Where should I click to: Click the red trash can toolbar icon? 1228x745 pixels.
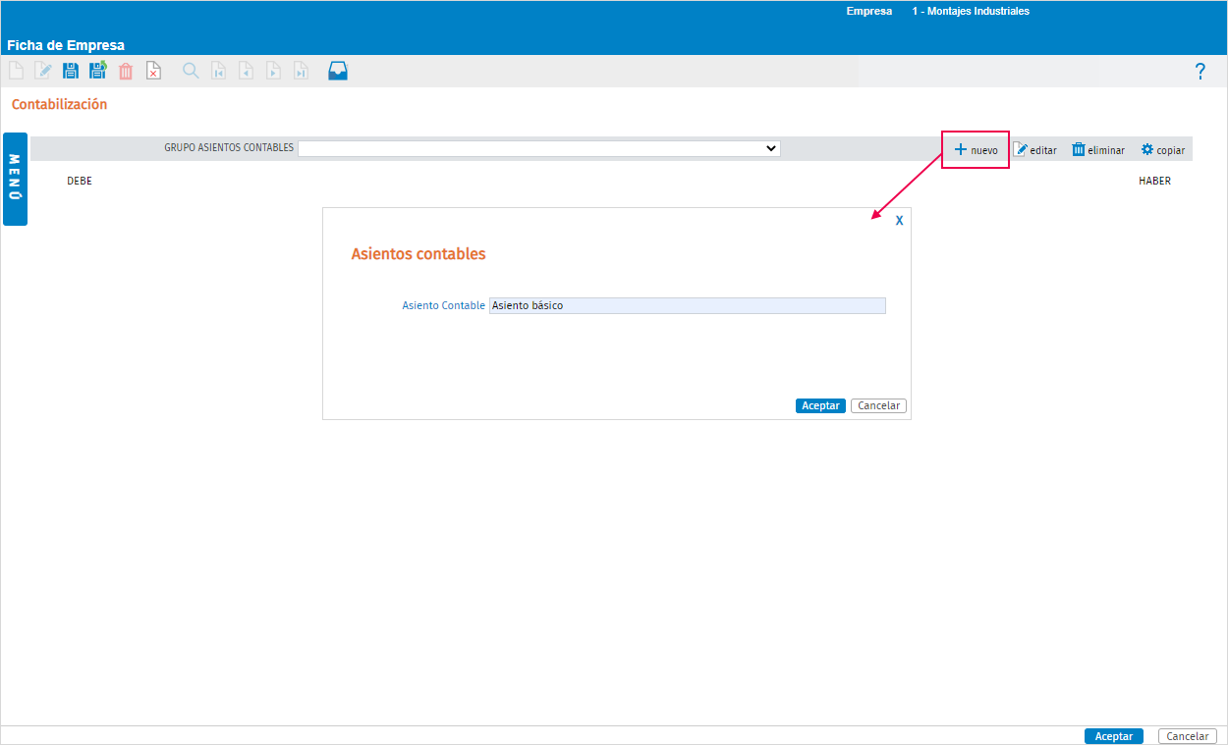point(126,71)
